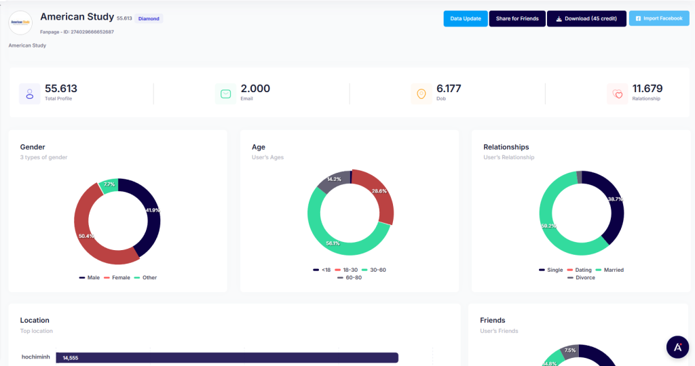Click Import Facebook button

[659, 18]
